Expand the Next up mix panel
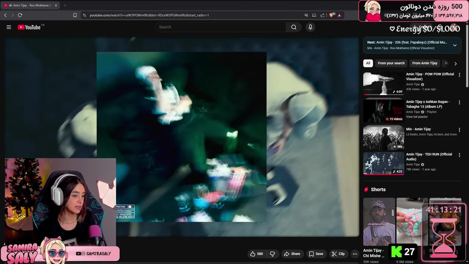This screenshot has height=264, width=469. point(455,45)
